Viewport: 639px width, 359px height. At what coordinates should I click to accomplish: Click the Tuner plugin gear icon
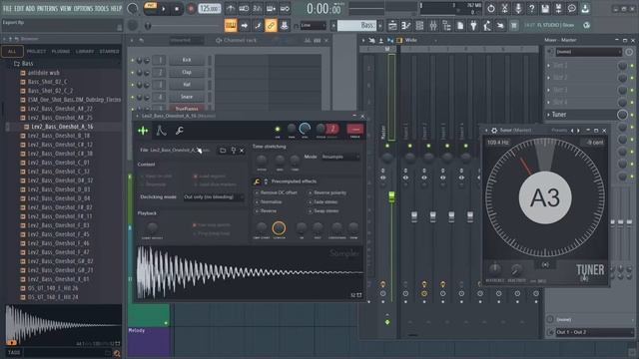[x=494, y=131]
